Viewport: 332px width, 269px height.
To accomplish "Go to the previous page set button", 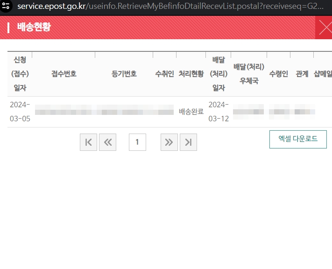I will pos(107,142).
